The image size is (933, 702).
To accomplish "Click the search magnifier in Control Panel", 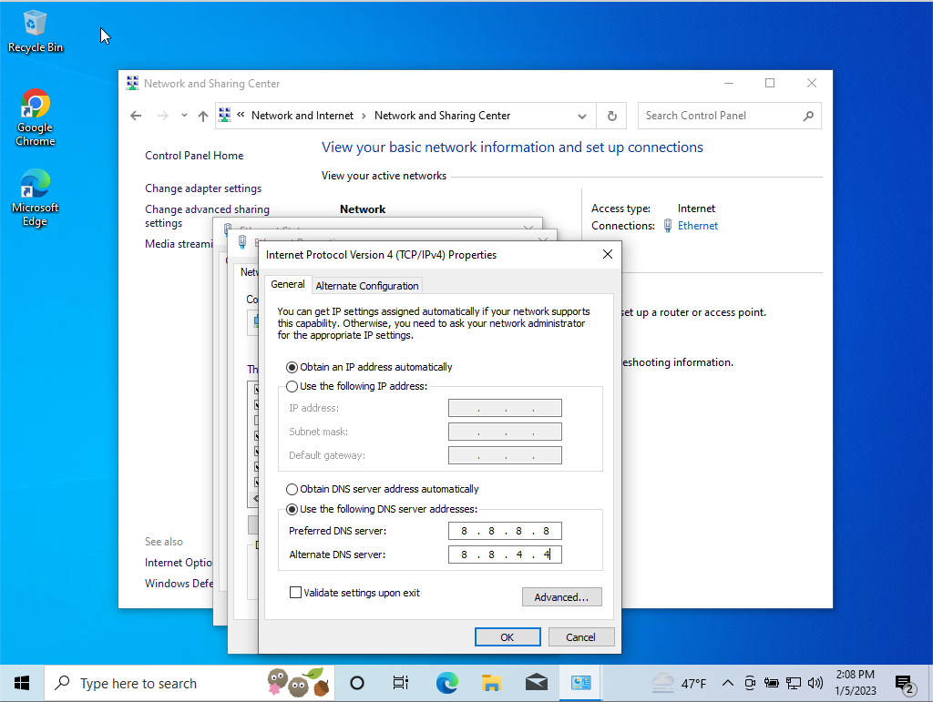I will coord(808,116).
